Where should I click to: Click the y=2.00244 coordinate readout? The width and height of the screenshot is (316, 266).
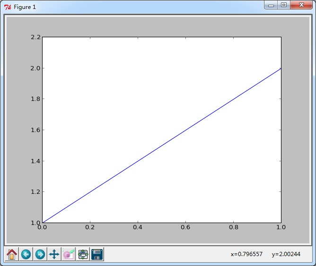(286, 254)
